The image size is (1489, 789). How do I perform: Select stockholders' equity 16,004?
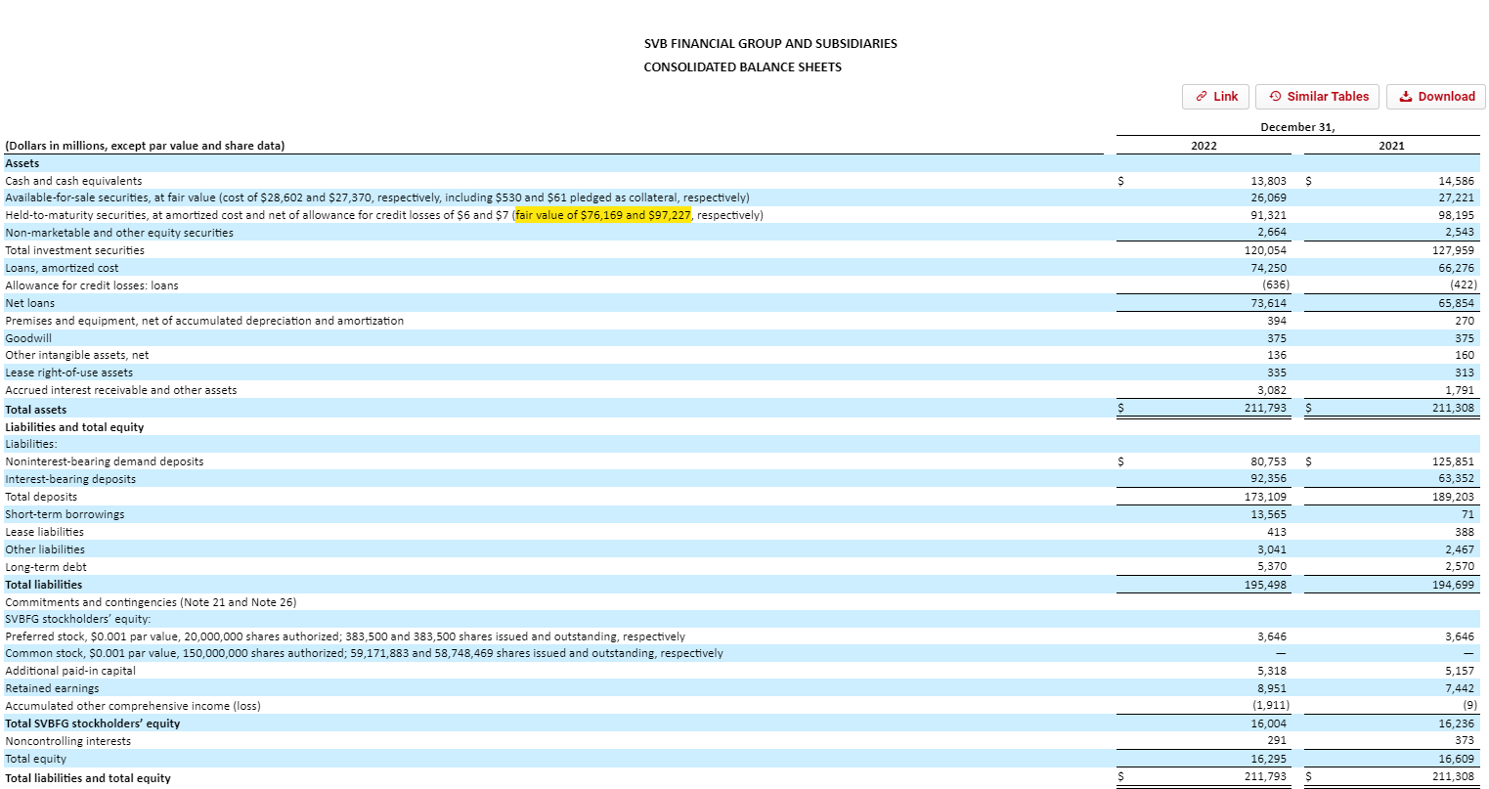point(1268,723)
